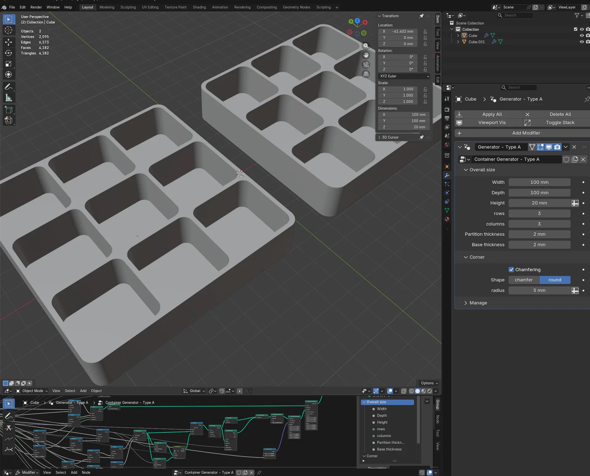Click the viewport zoom magnifier icon
Screen dimensions: 590x476
(x=366, y=46)
